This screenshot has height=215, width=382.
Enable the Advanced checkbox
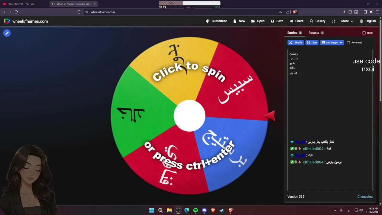(x=348, y=43)
